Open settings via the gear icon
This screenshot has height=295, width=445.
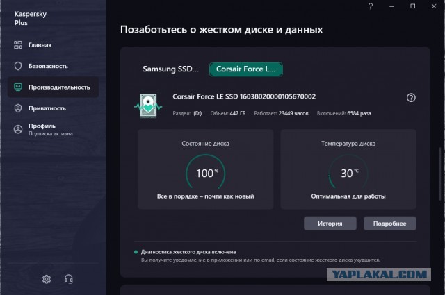tap(47, 279)
